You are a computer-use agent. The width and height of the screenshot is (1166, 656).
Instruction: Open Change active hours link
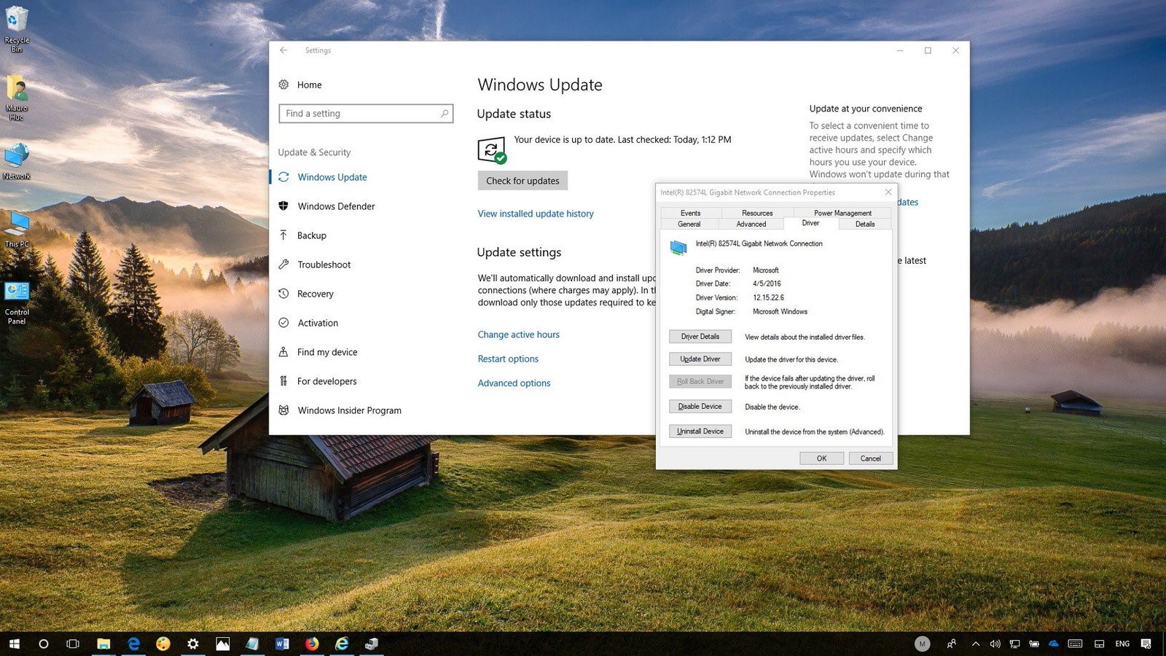pyautogui.click(x=519, y=335)
